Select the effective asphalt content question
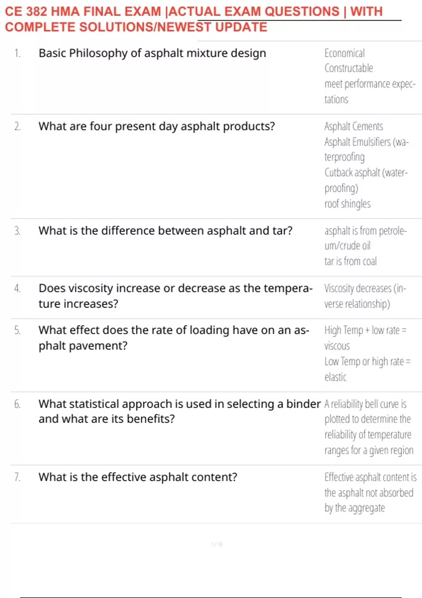This screenshot has width=422, height=598. click(x=138, y=477)
